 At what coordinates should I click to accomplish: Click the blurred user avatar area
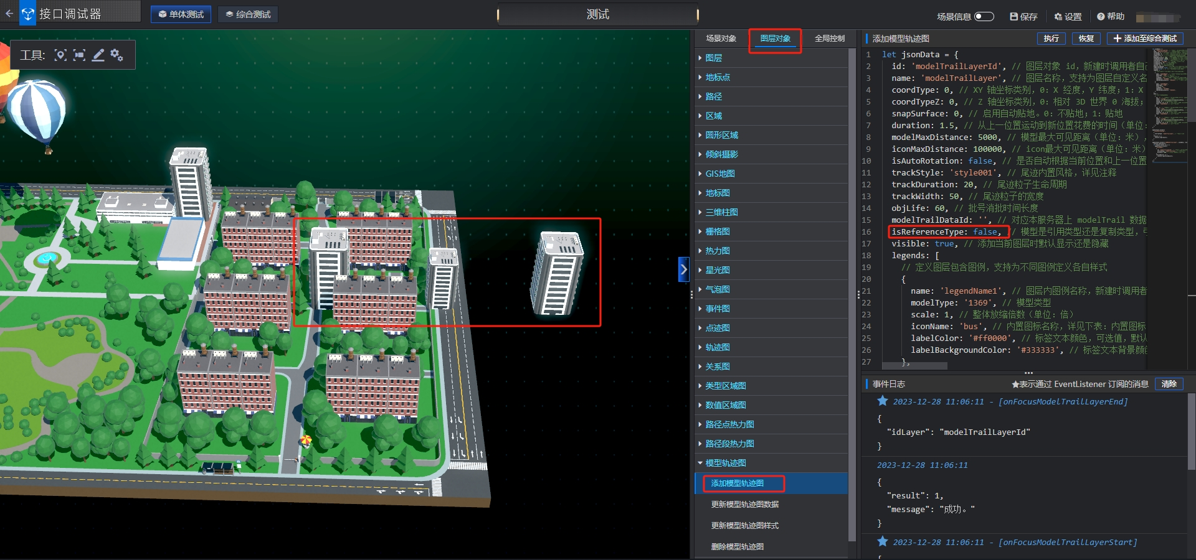point(1159,17)
